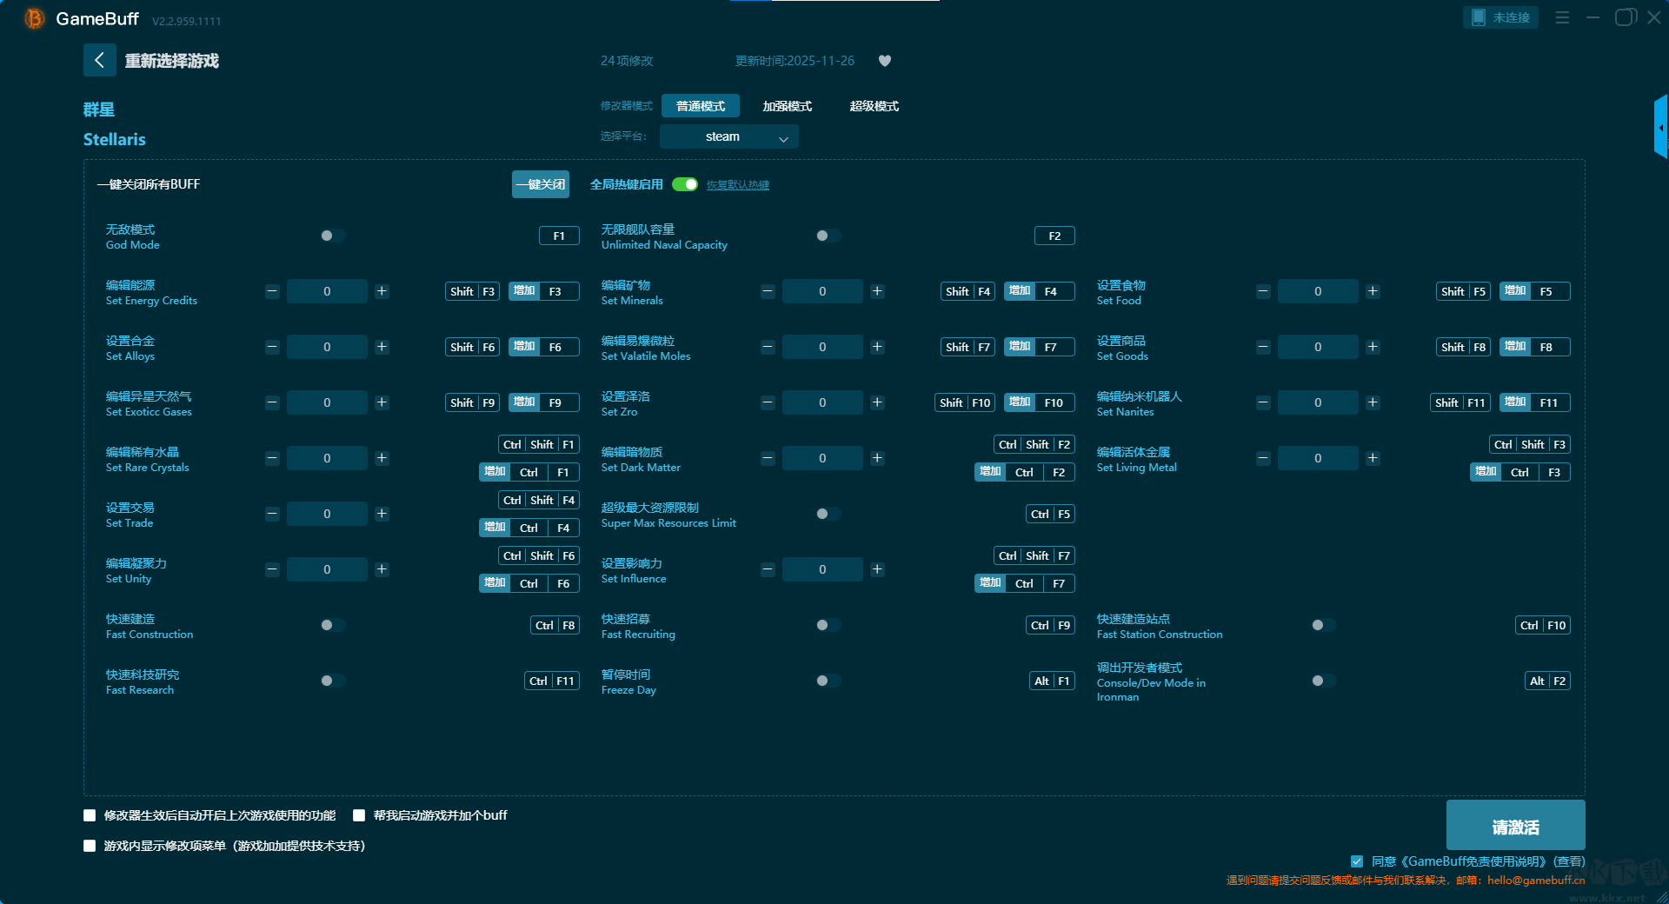Click minus for Set Energy Credits
The image size is (1669, 904).
(x=272, y=291)
